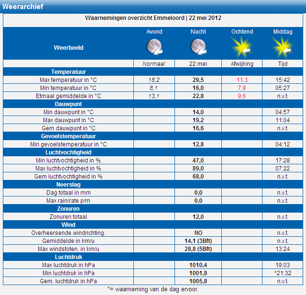The width and height of the screenshot is (306, 295).
Task: Click the wind gust time 13:24
Action: point(282,249)
